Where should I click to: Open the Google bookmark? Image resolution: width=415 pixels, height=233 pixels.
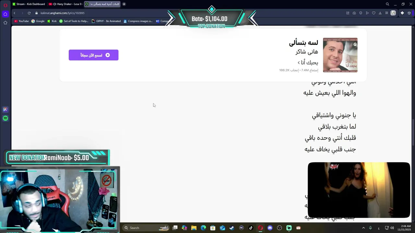click(x=38, y=21)
